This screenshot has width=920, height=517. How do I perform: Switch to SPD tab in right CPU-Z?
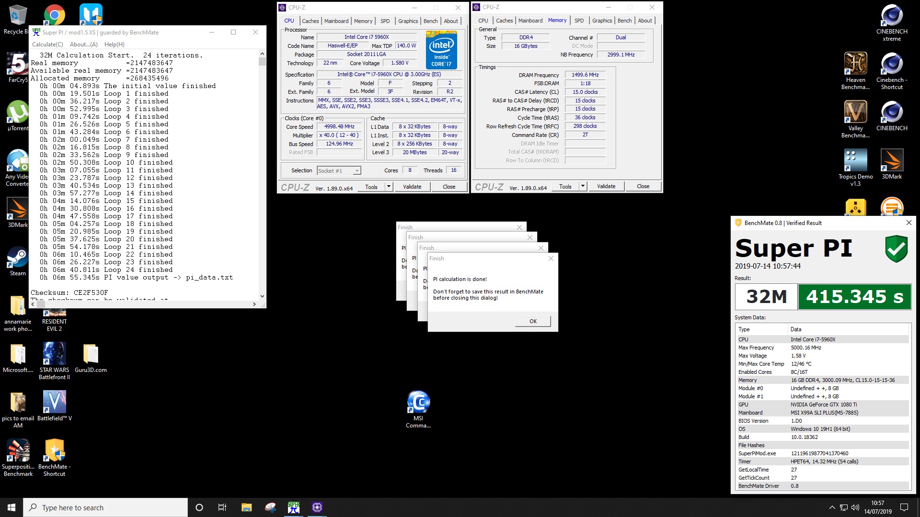pyautogui.click(x=579, y=21)
